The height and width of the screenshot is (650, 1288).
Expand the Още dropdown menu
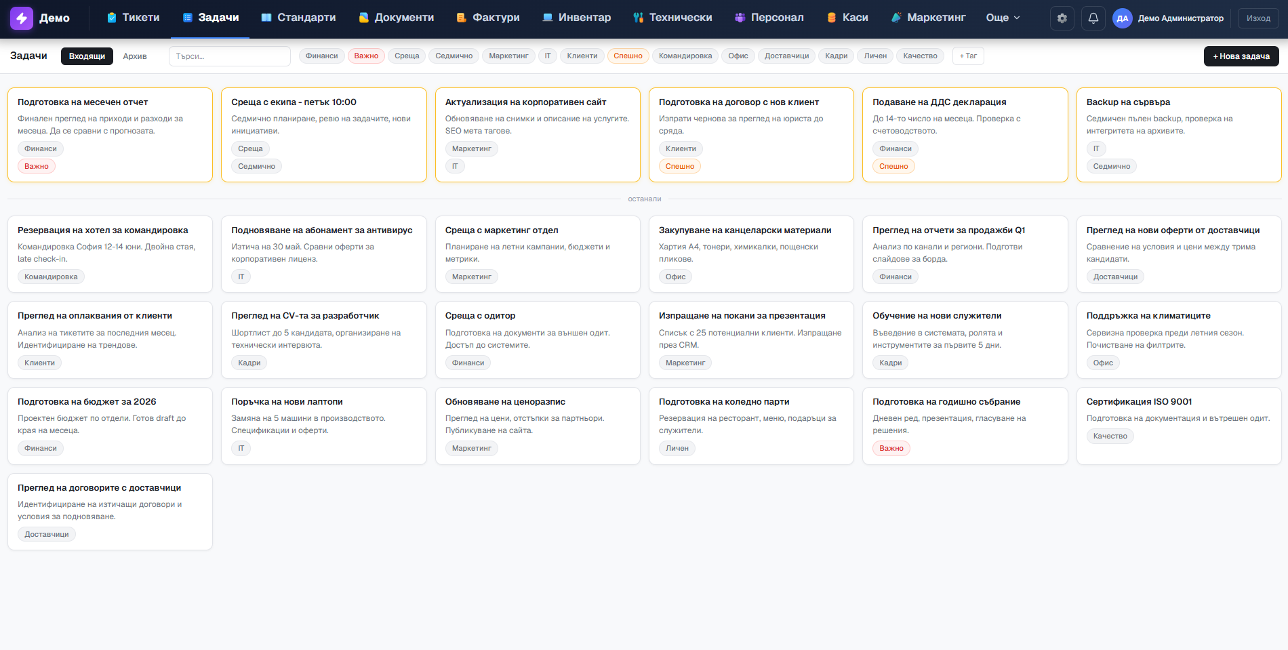[1003, 18]
